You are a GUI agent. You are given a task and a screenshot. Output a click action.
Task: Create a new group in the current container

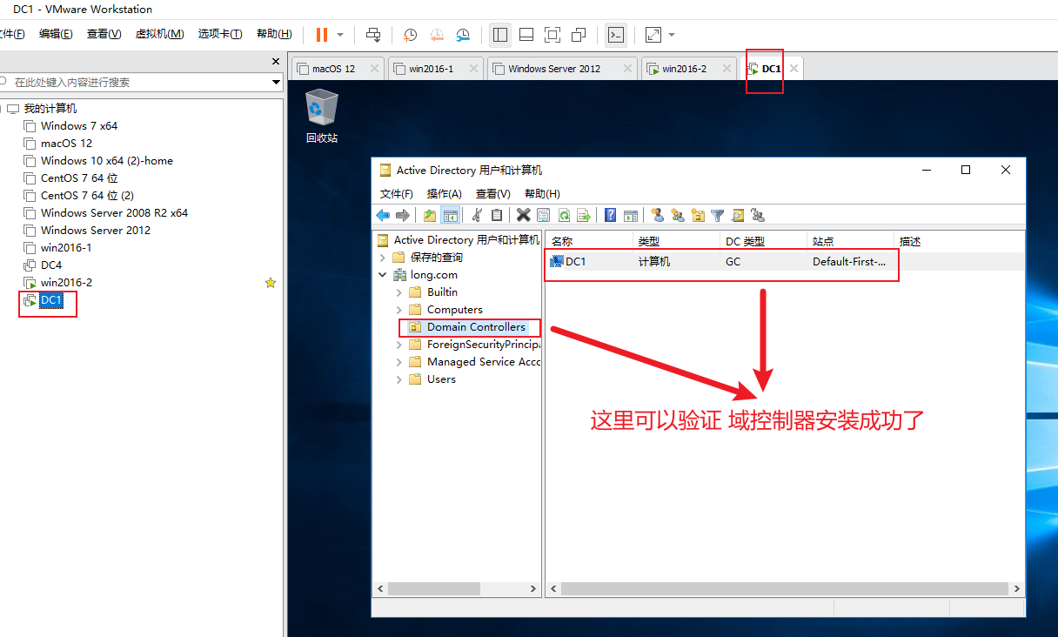pos(677,215)
